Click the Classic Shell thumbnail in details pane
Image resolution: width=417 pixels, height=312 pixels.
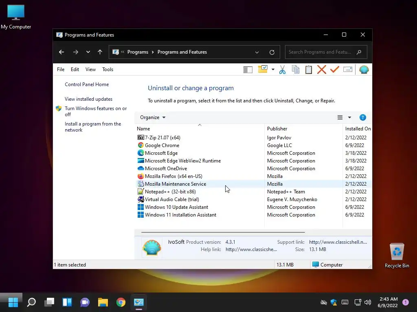tap(151, 247)
